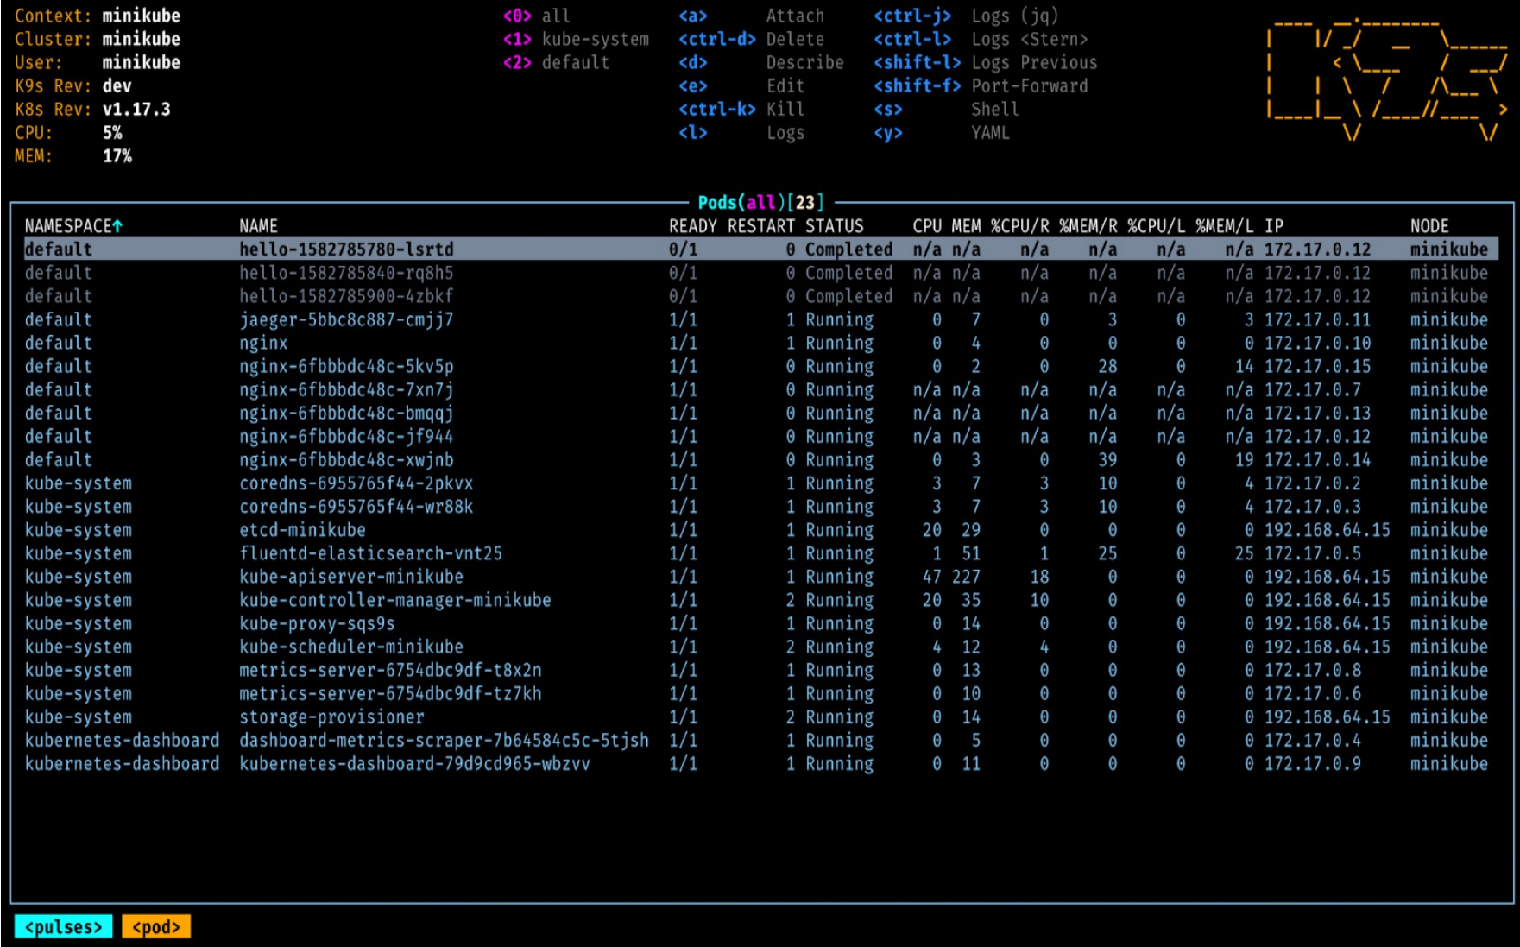
Task: Click the Logs <Stern> command hint
Action: pos(981,39)
